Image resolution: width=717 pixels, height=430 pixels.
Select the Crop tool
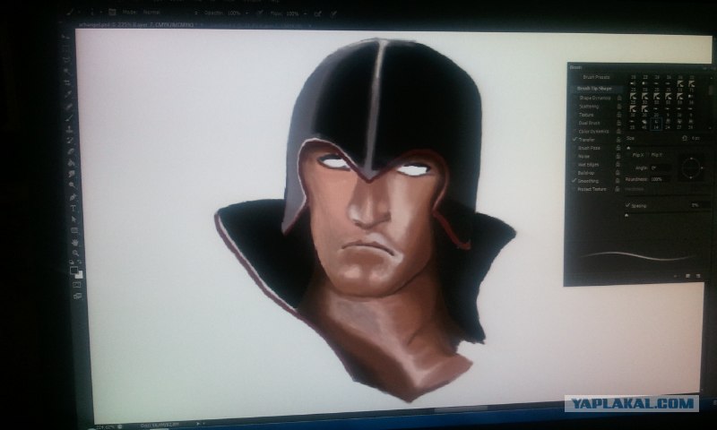click(x=68, y=82)
